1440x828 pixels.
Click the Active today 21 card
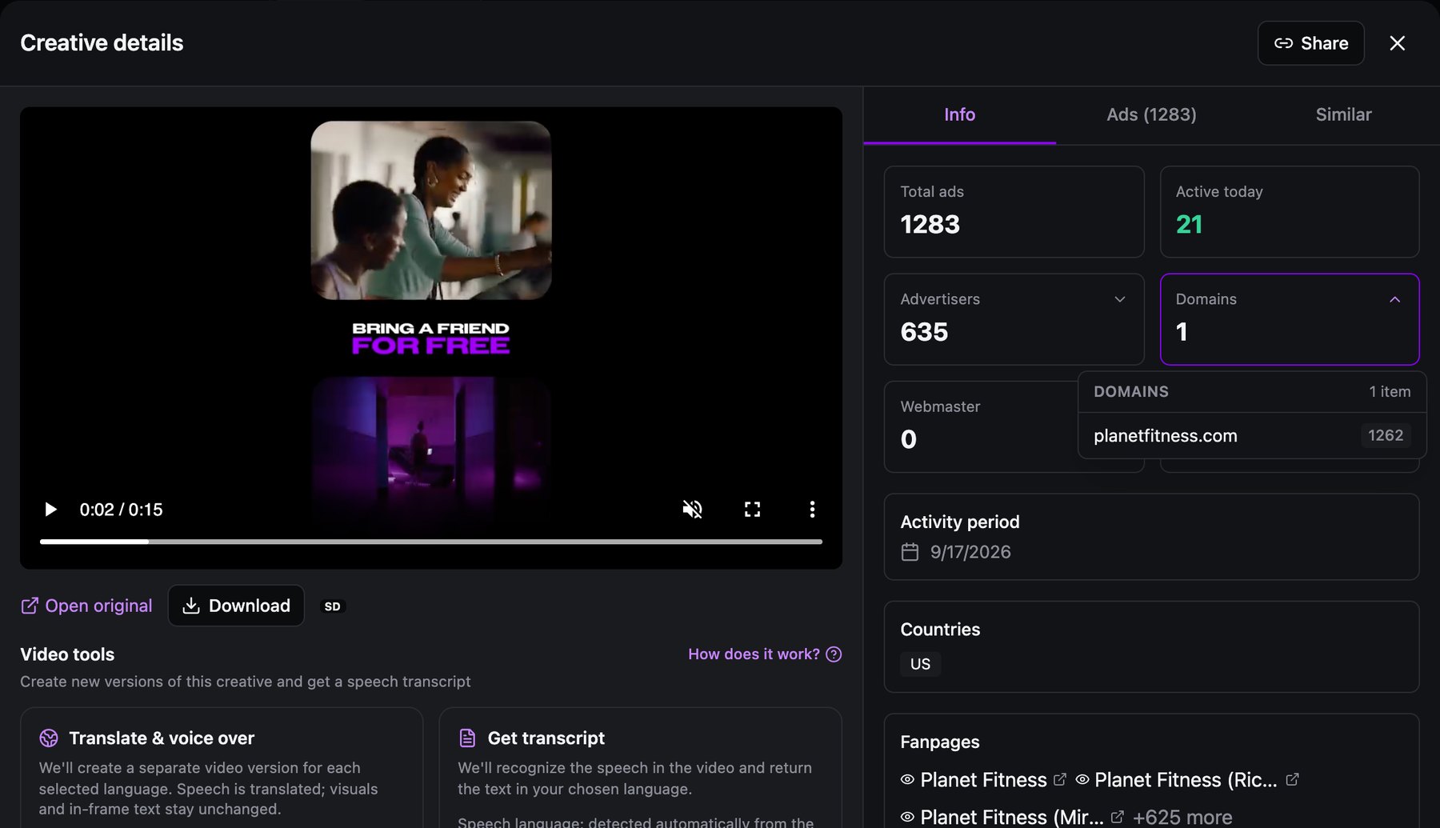[1290, 212]
